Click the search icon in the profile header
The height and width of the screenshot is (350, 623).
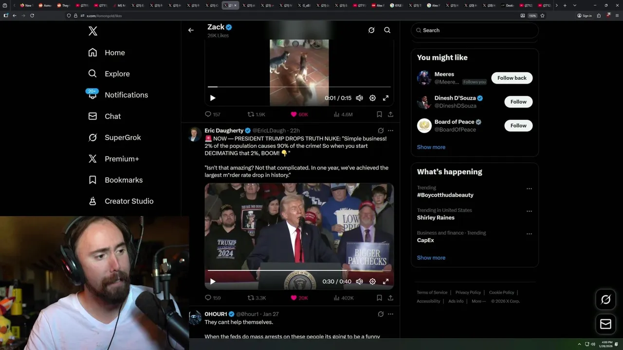(387, 30)
